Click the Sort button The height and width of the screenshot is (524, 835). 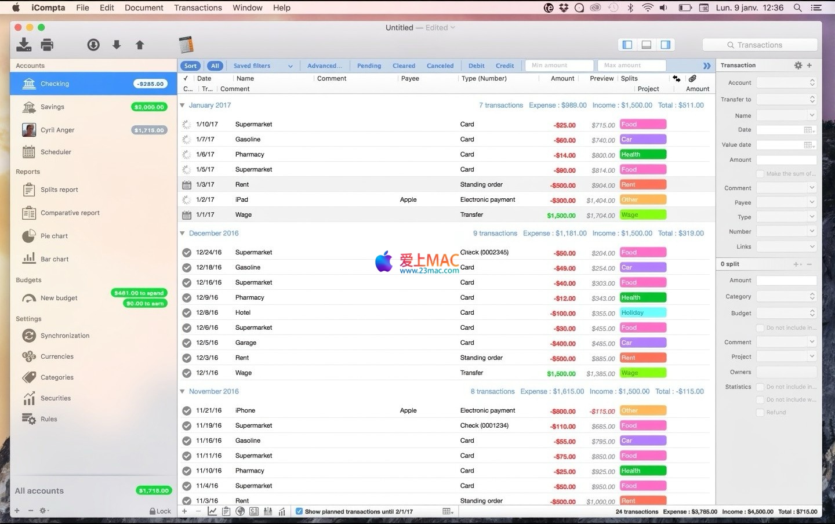190,65
